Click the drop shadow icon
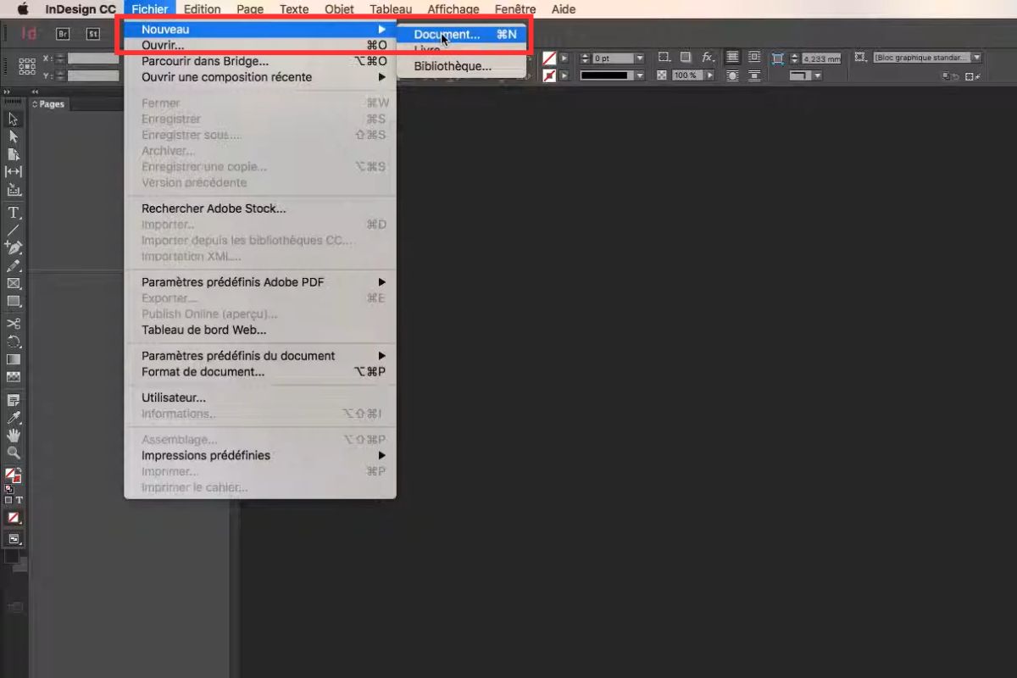The image size is (1017, 678). (x=685, y=58)
